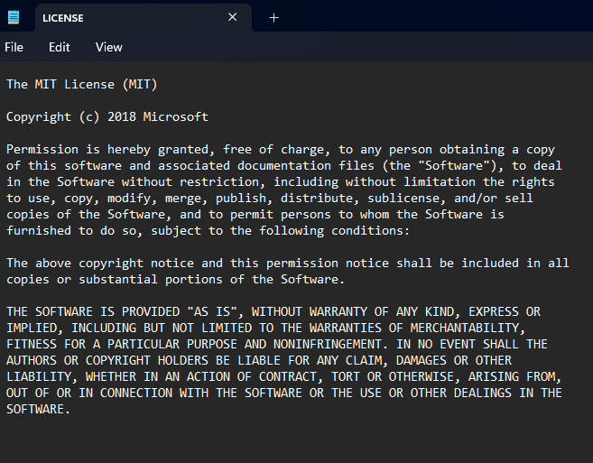Open the View menu
The image size is (593, 463).
109,47
